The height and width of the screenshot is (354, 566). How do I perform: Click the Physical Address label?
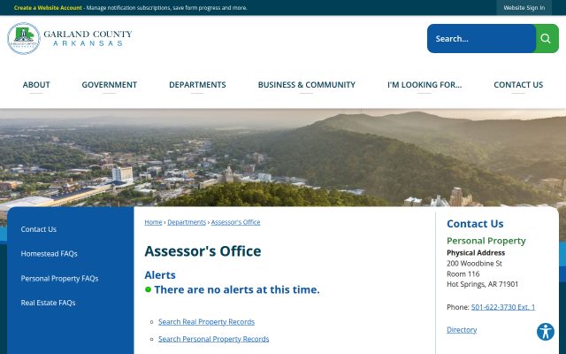(476, 253)
